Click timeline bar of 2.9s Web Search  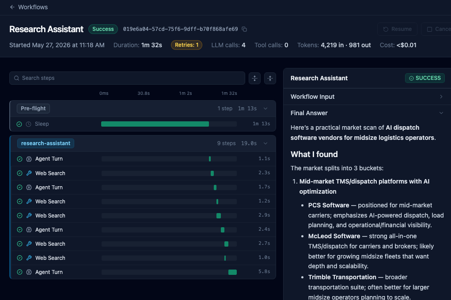tap(219, 216)
